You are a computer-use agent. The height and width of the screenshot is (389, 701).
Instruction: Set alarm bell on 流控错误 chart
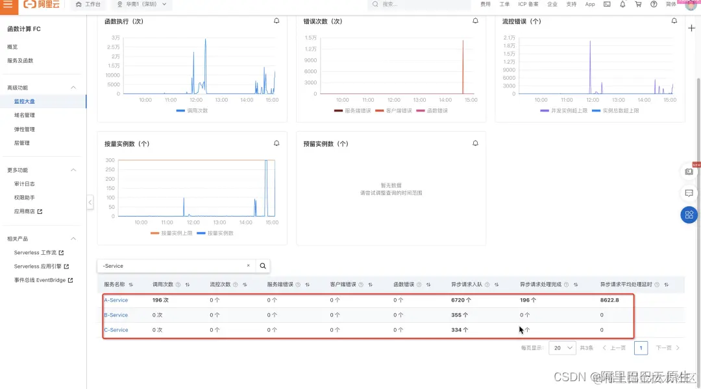click(x=674, y=21)
